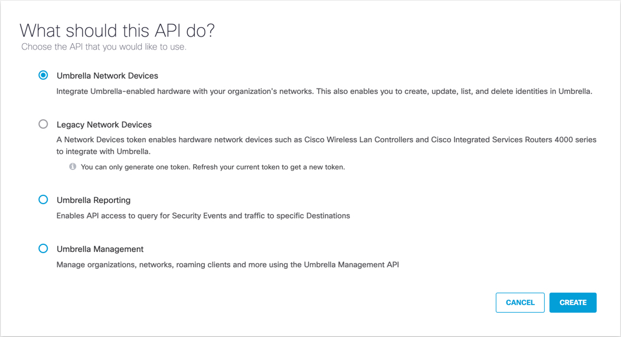Click the 'Integrate Umbrella-enabled hardware' description
Viewport: 621px width, 337px height.
pyautogui.click(x=324, y=91)
